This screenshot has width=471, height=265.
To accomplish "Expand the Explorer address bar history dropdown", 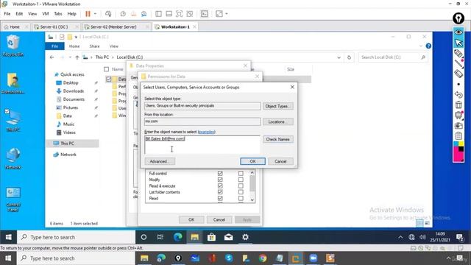I will tap(339, 57).
